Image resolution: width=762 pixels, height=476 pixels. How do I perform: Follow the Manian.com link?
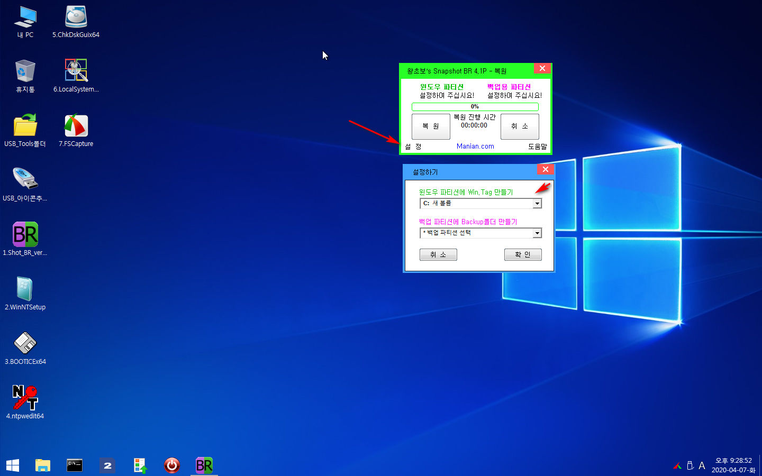coord(475,147)
